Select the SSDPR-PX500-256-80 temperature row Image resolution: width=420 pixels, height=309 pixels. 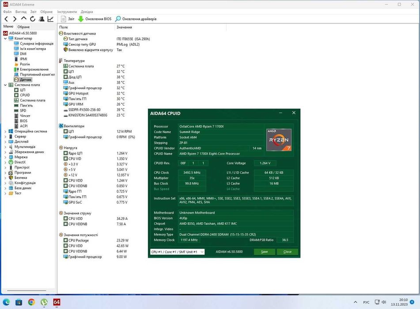click(94, 110)
